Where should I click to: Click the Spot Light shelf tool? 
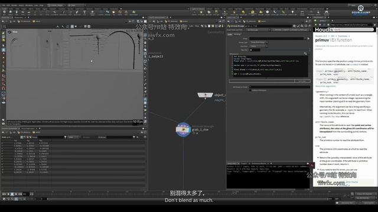coord(208,12)
